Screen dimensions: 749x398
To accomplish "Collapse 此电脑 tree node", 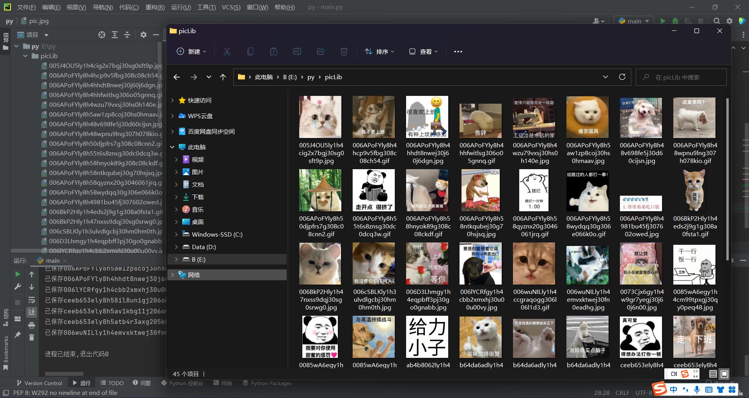I will 172,147.
